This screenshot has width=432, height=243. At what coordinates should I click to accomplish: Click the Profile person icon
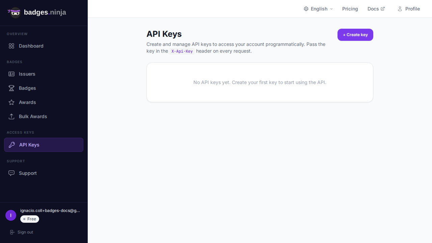pos(400,9)
